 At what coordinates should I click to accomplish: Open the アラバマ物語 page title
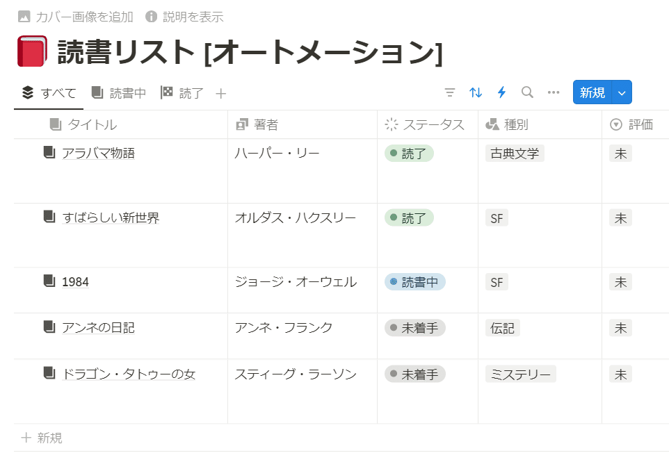coord(98,153)
